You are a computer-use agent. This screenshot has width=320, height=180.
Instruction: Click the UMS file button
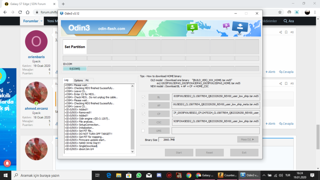pyautogui.click(x=159, y=131)
